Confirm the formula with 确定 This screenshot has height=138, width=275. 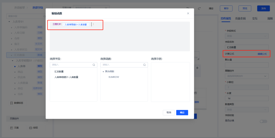coord(182,113)
